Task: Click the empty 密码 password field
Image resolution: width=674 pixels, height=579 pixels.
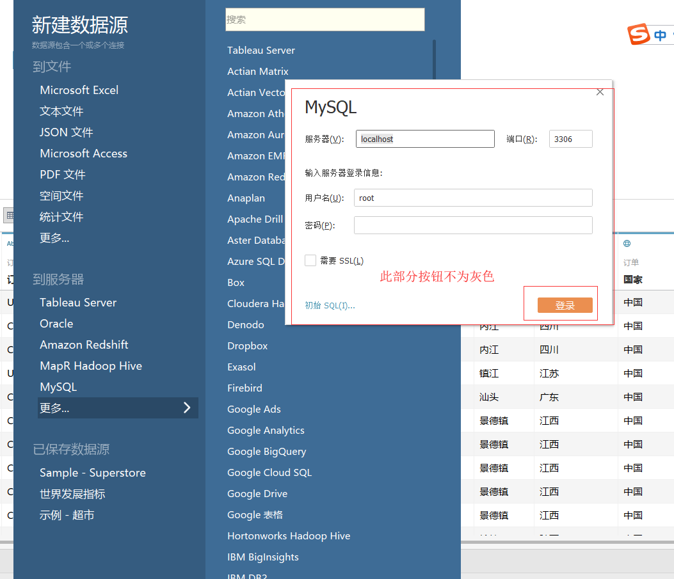Action: [x=473, y=225]
